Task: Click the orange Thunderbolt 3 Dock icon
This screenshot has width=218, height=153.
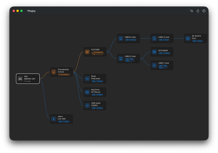Action: [x=54, y=72]
